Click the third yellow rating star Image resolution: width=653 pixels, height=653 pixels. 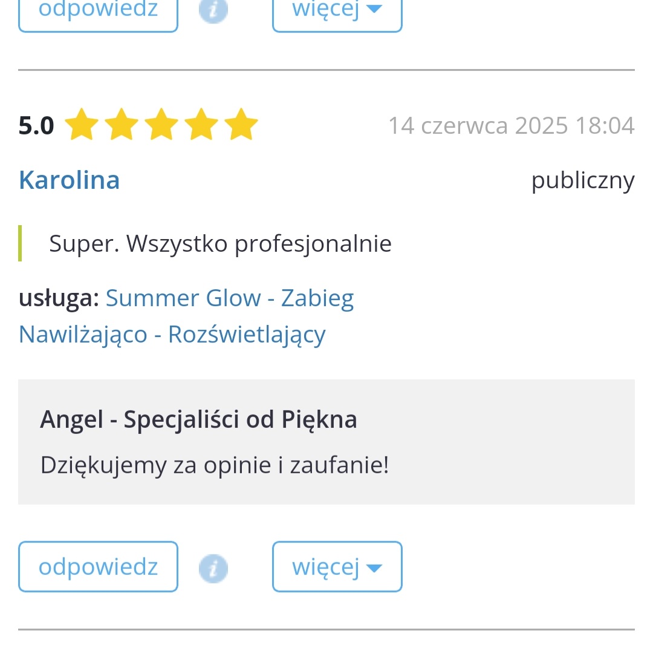[x=161, y=125]
